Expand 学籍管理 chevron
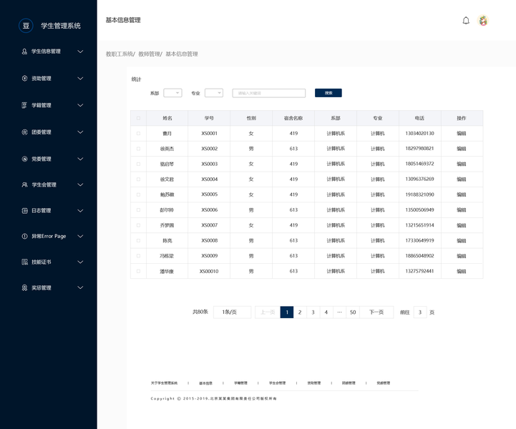This screenshot has height=429, width=516. (80, 105)
